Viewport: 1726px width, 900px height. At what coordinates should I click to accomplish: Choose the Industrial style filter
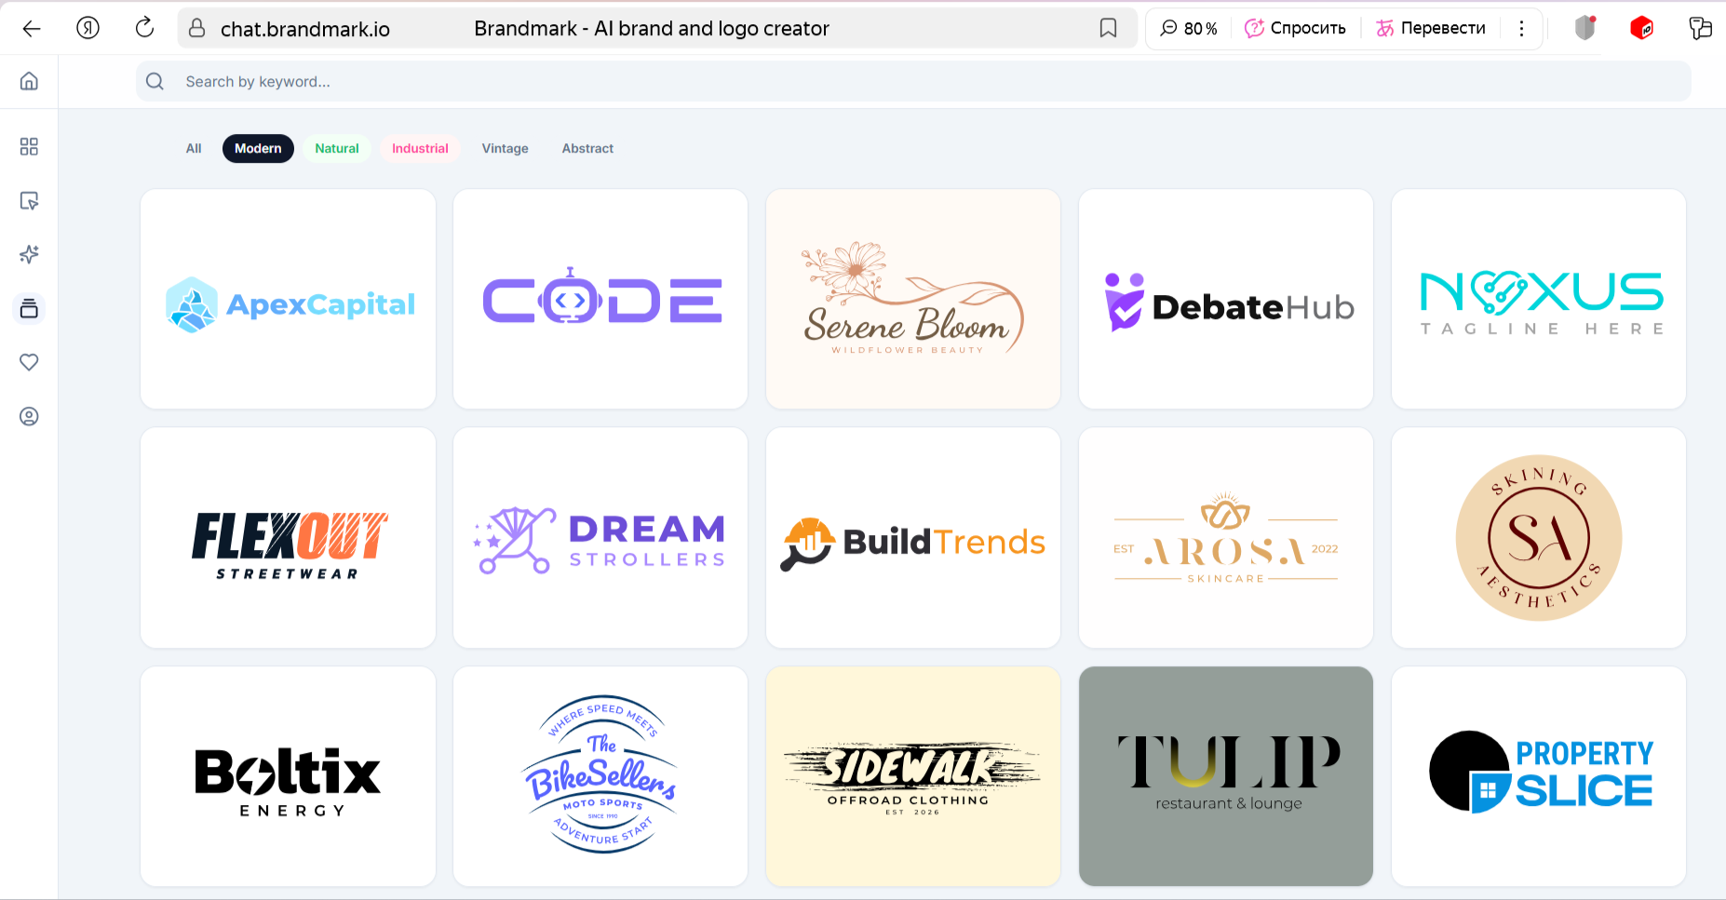(420, 148)
